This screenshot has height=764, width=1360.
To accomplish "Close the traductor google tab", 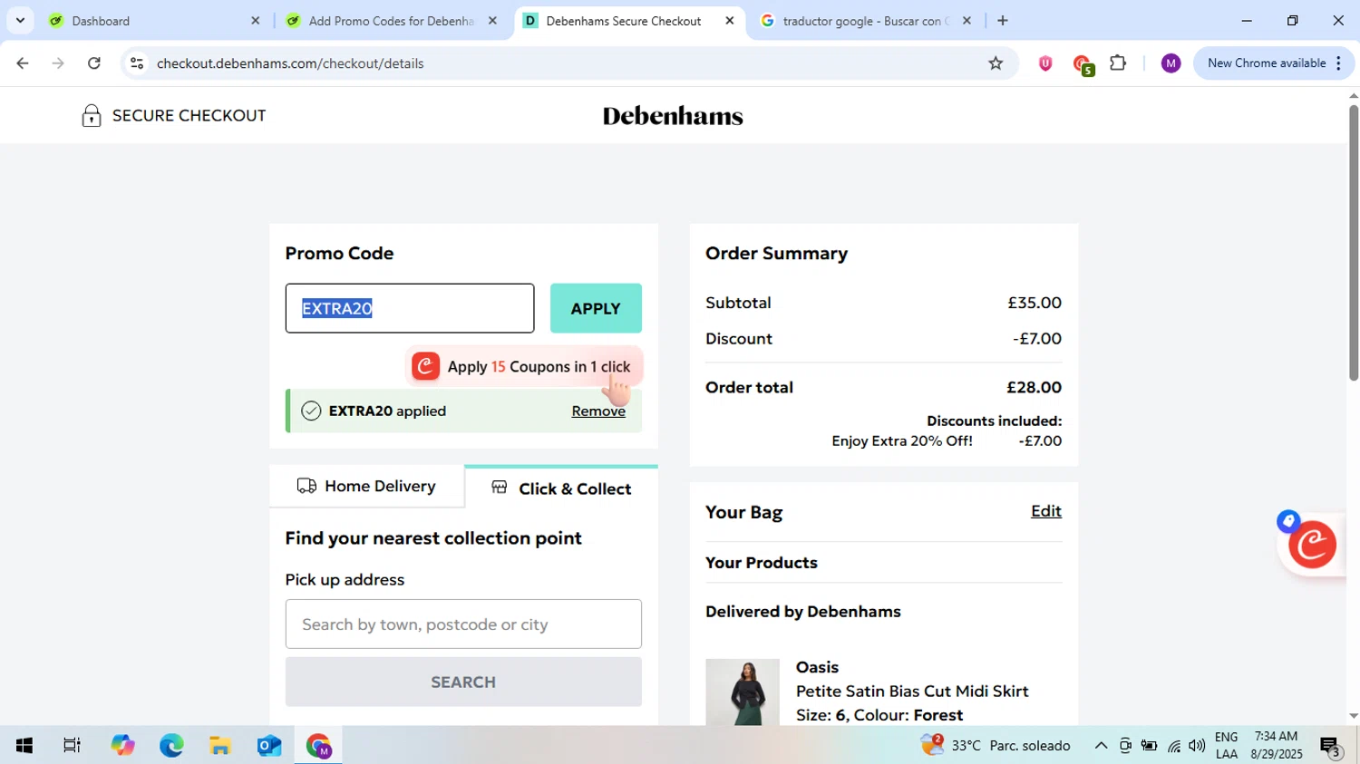I will [x=967, y=21].
